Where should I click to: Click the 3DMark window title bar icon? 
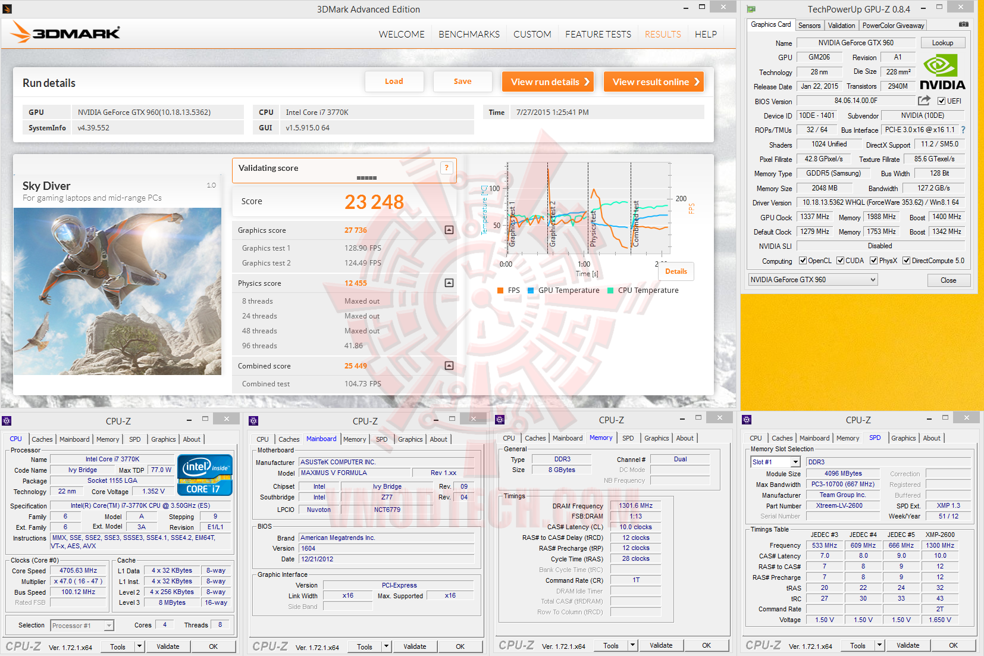7,9
